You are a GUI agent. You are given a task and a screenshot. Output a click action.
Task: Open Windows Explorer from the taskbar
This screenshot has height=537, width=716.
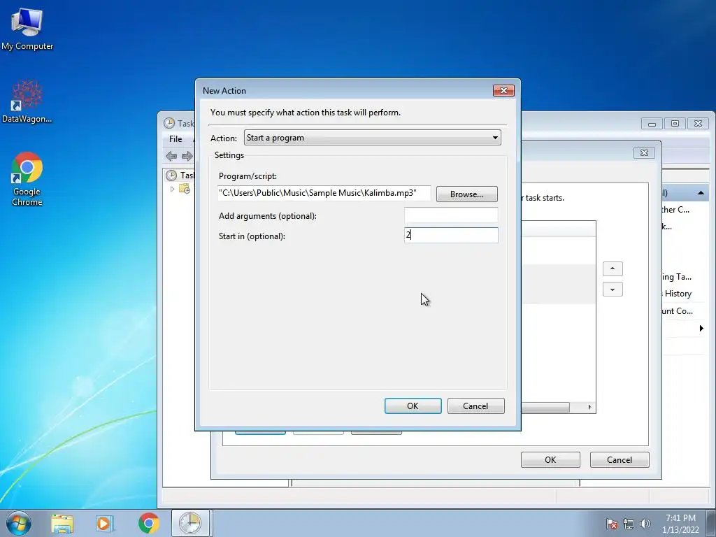tap(62, 523)
